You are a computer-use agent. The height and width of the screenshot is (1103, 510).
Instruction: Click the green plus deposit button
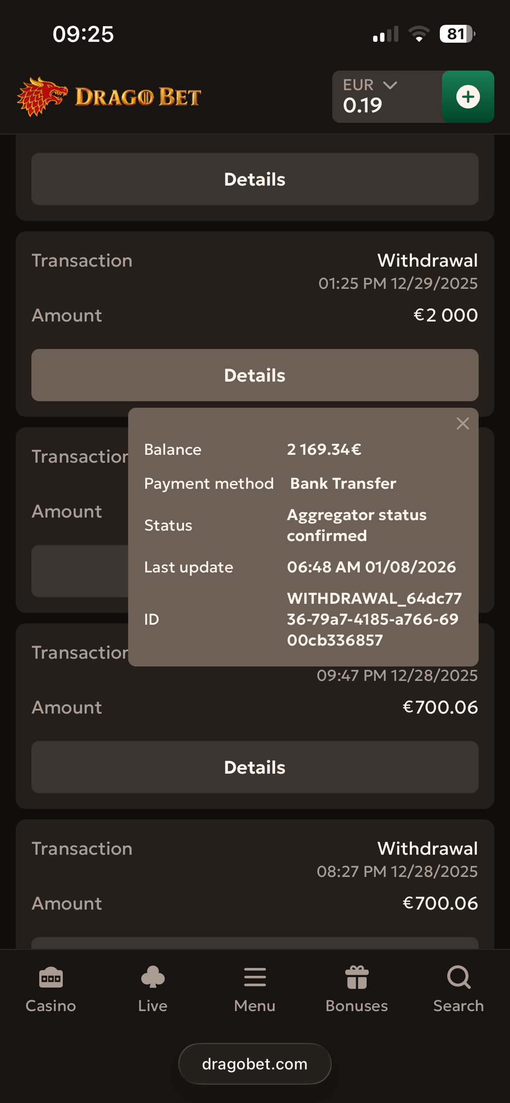pos(468,97)
